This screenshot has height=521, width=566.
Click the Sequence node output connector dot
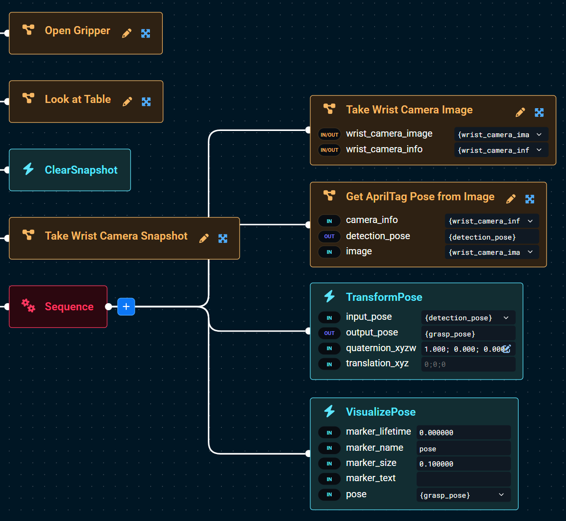[109, 307]
